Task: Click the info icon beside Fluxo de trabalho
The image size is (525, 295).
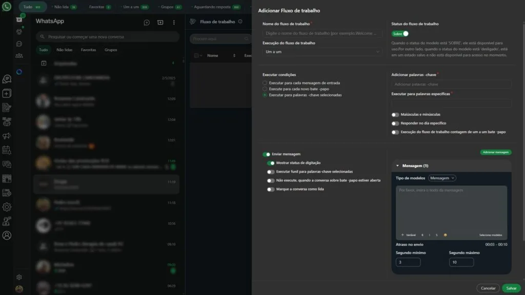Action: click(x=240, y=22)
